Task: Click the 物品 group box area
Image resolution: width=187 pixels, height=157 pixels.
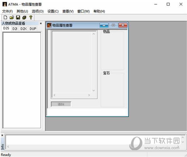Action: [112, 50]
